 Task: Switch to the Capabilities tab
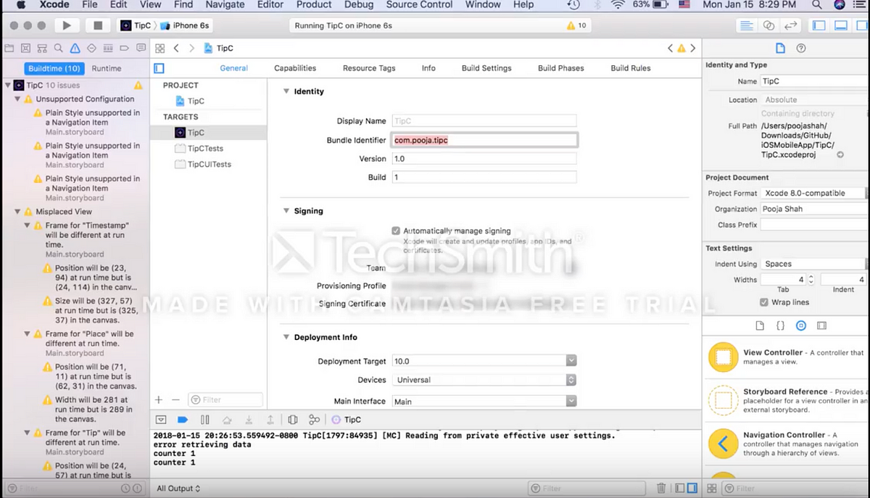295,68
